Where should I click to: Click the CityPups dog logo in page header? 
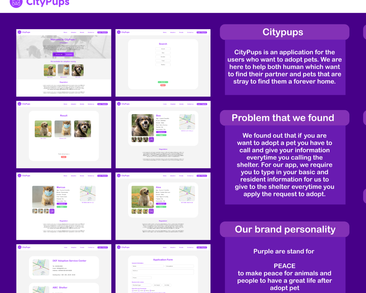[x=16, y=3]
